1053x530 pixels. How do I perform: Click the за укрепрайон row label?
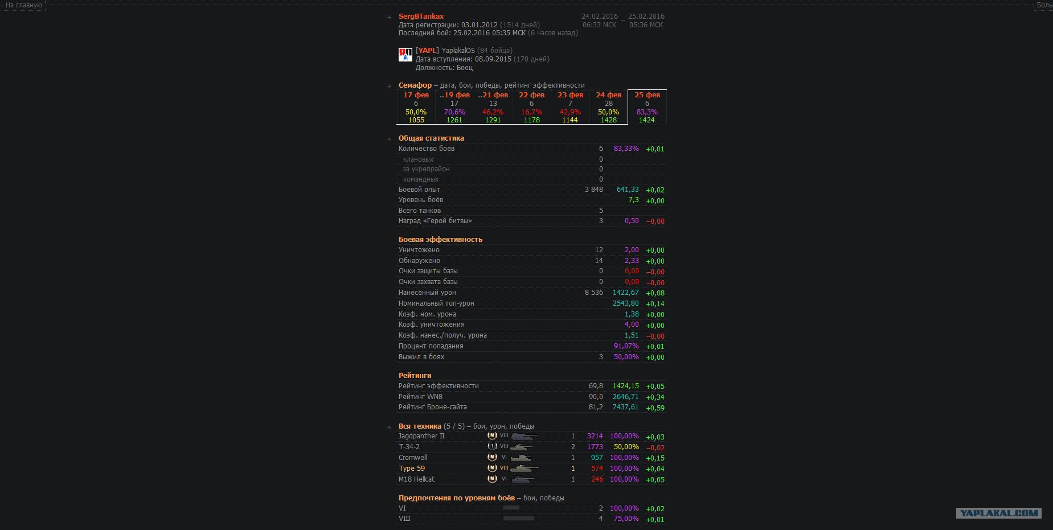click(426, 169)
